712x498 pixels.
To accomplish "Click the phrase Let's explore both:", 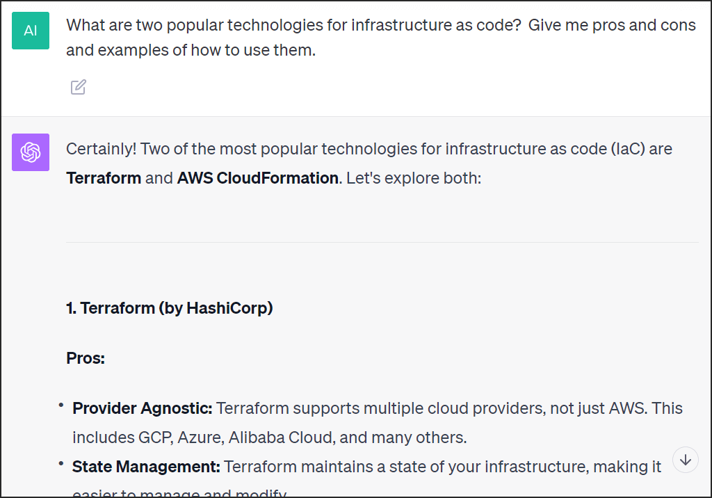I will (413, 178).
